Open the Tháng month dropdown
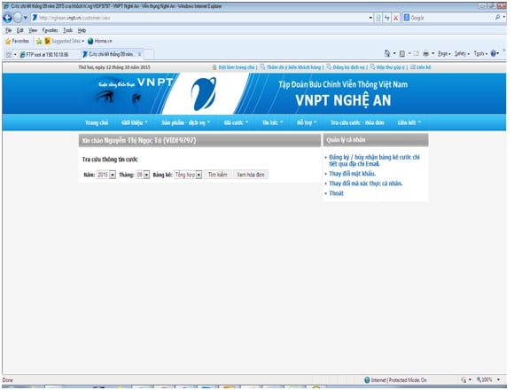This screenshot has height=390, width=514. (143, 175)
